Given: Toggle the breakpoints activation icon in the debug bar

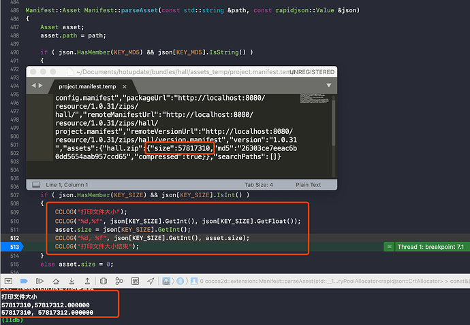Looking at the screenshot, I should 24,281.
